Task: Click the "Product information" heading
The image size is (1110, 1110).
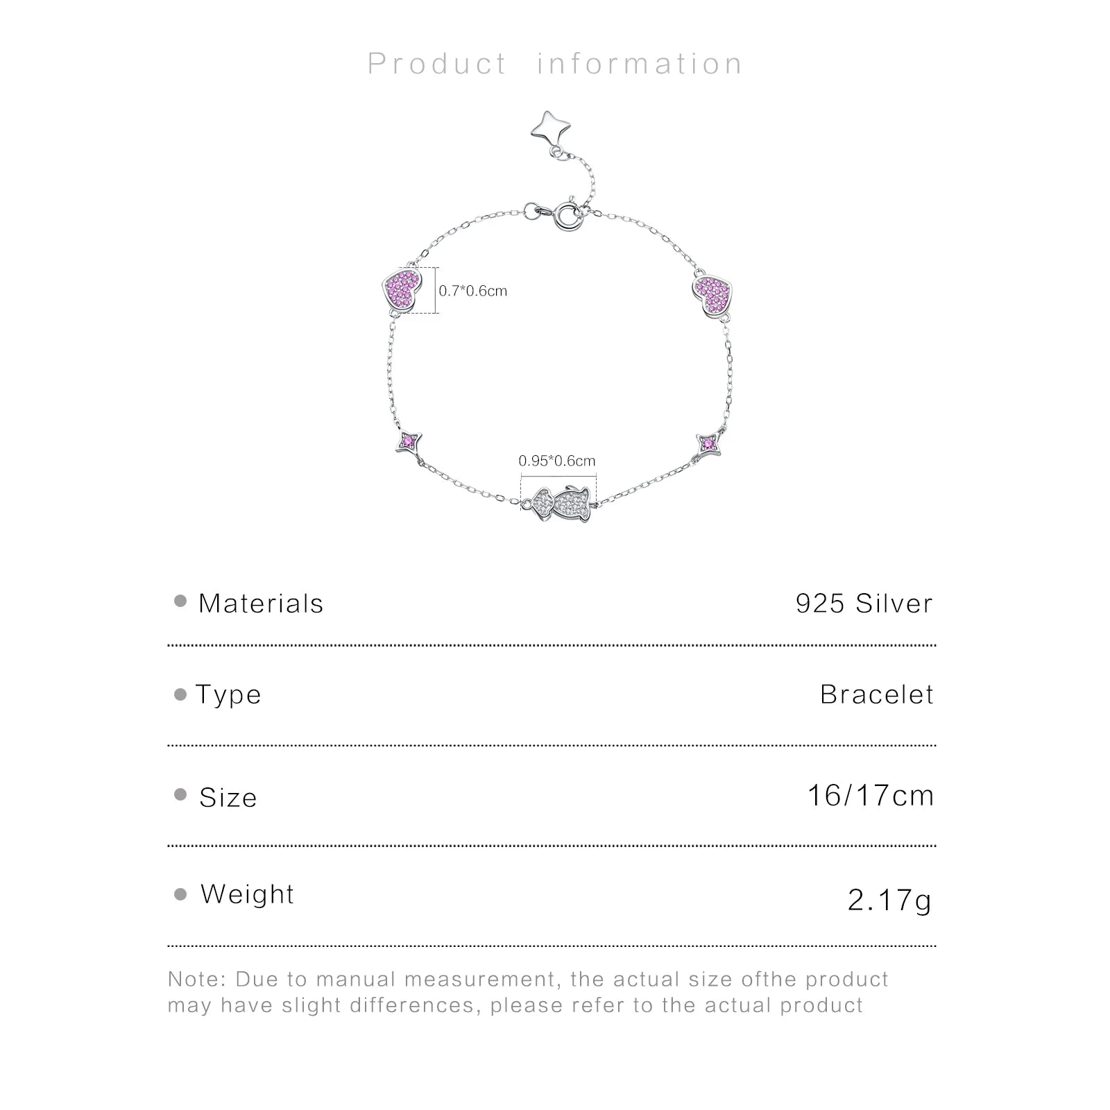Action: pos(555,64)
